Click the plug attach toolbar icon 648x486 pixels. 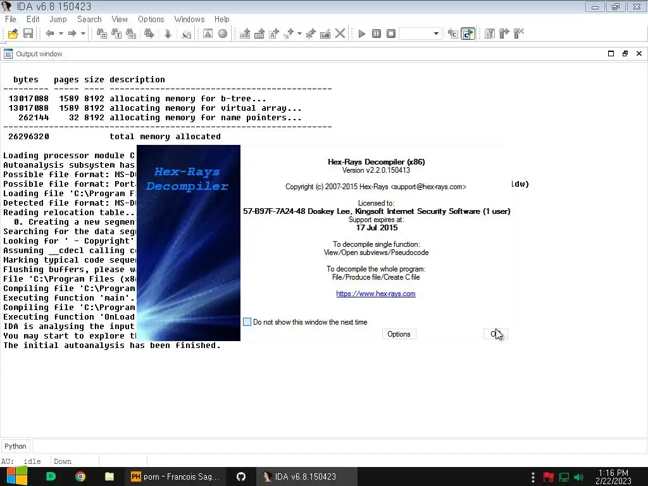tap(504, 34)
